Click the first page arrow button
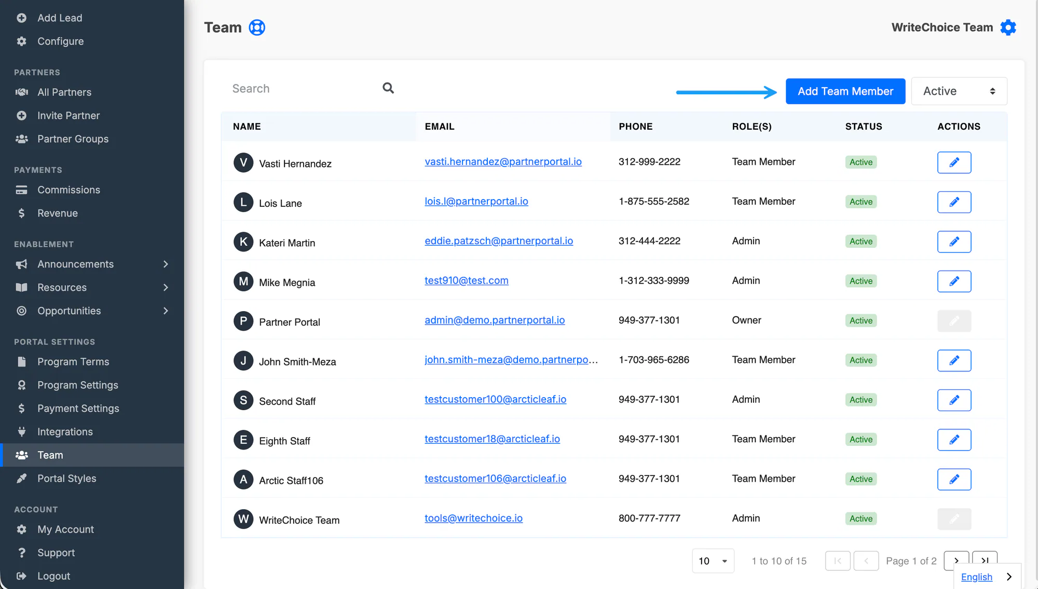The width and height of the screenshot is (1038, 589). click(x=838, y=560)
